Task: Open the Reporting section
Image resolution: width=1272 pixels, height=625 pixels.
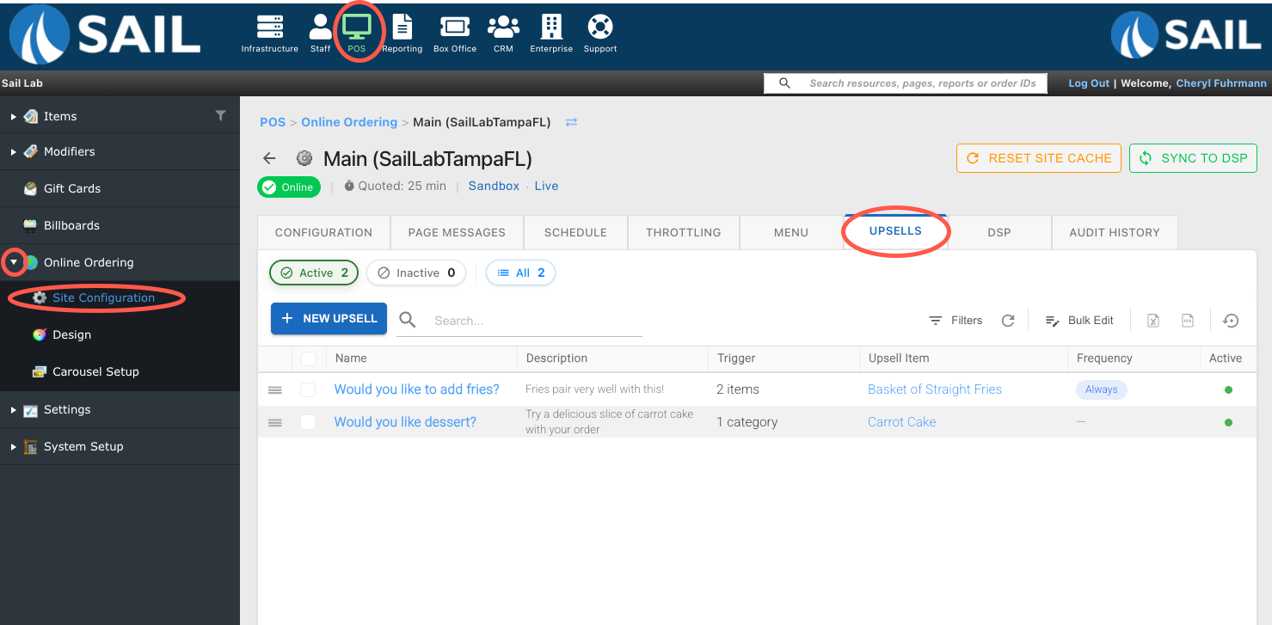Action: point(402,34)
